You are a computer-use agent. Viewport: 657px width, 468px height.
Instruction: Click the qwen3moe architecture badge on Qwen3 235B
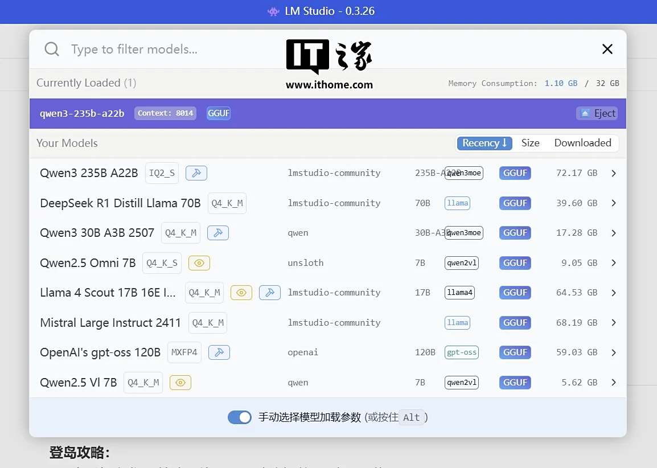click(x=464, y=173)
